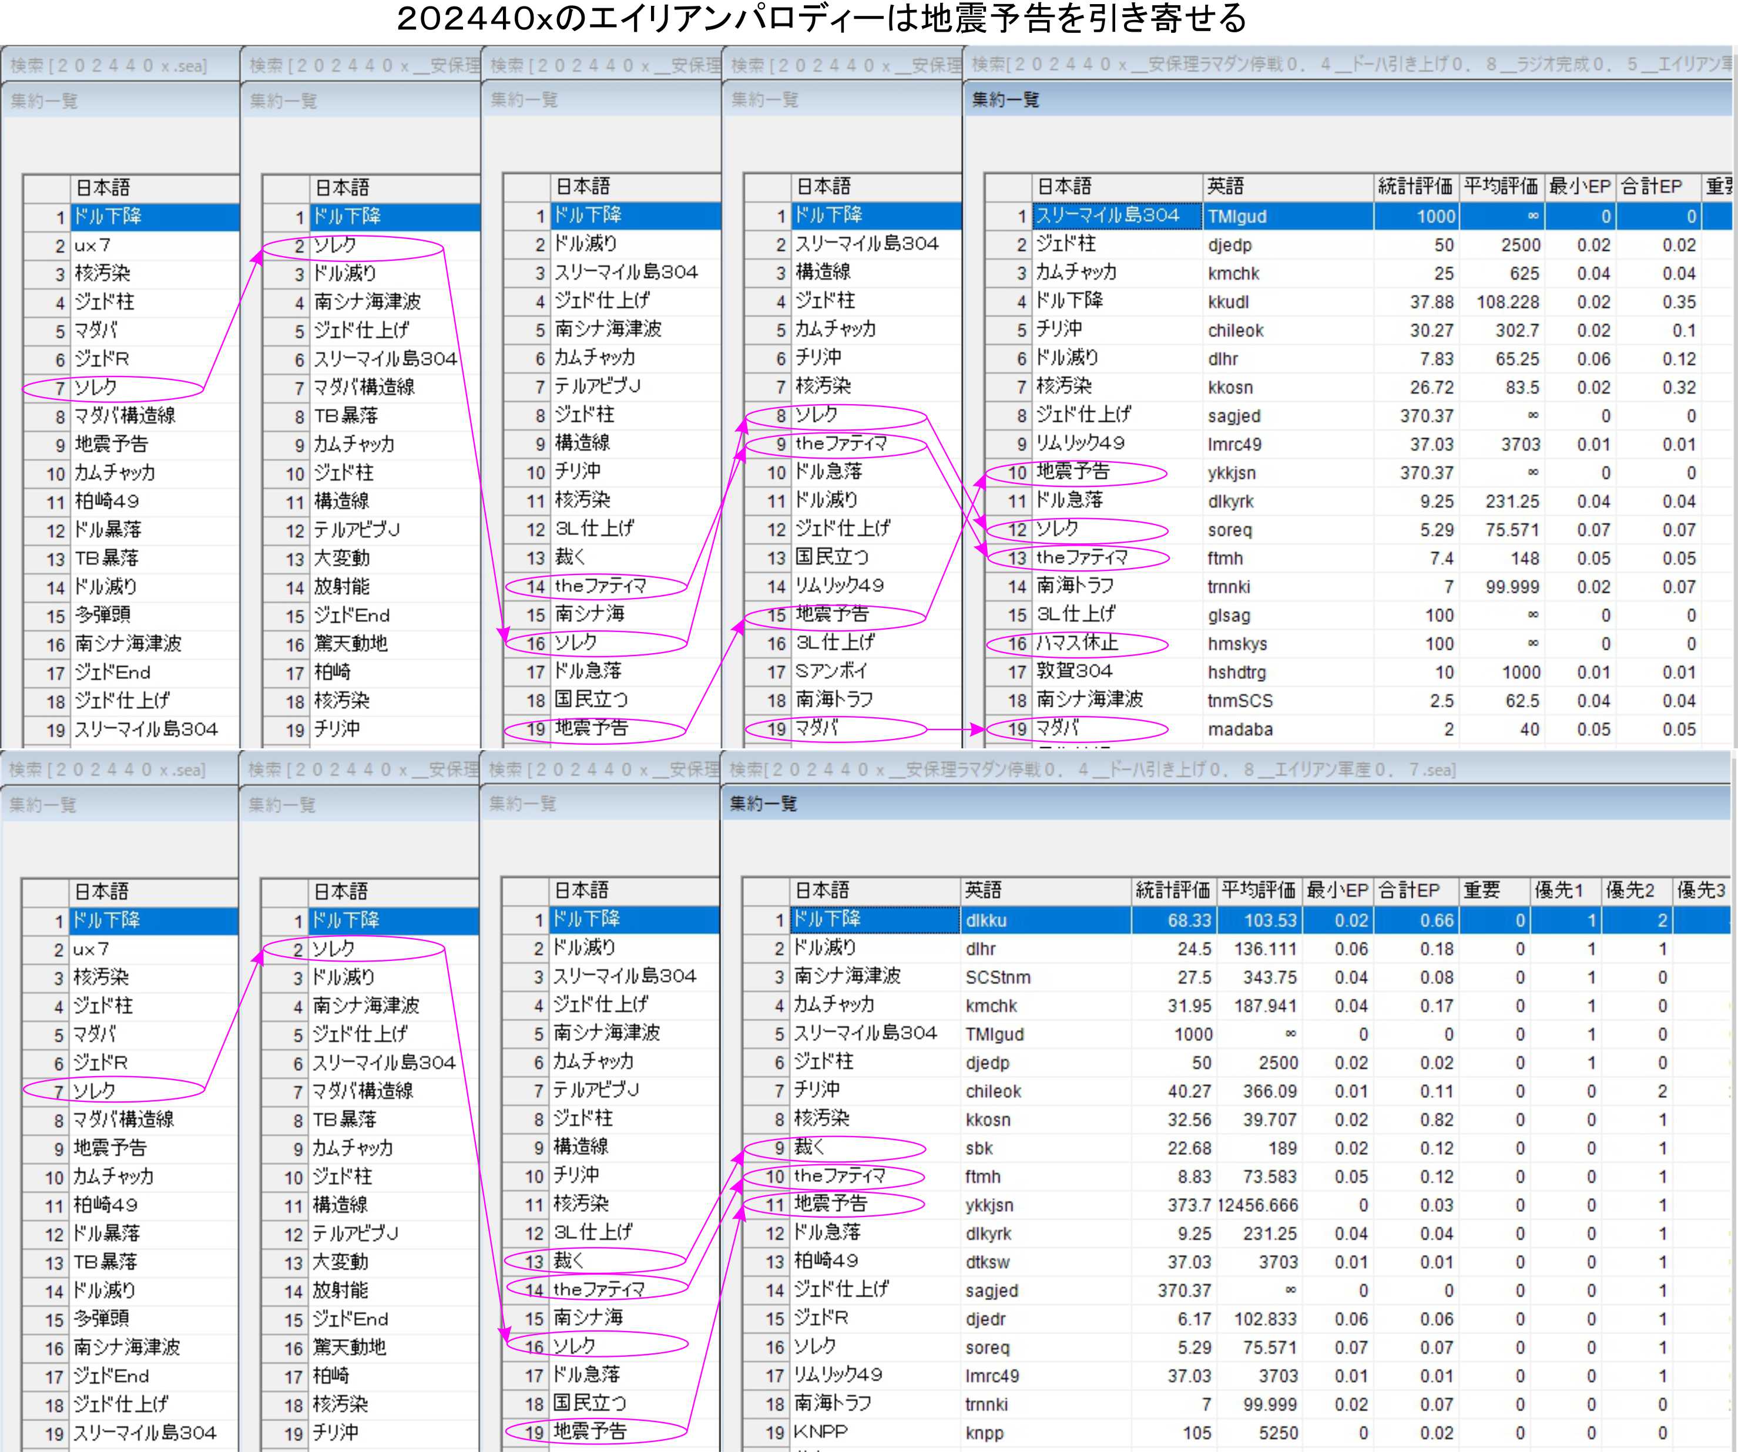Click the SCStnm English code cell
This screenshot has height=1452, width=1738.
click(x=1046, y=977)
